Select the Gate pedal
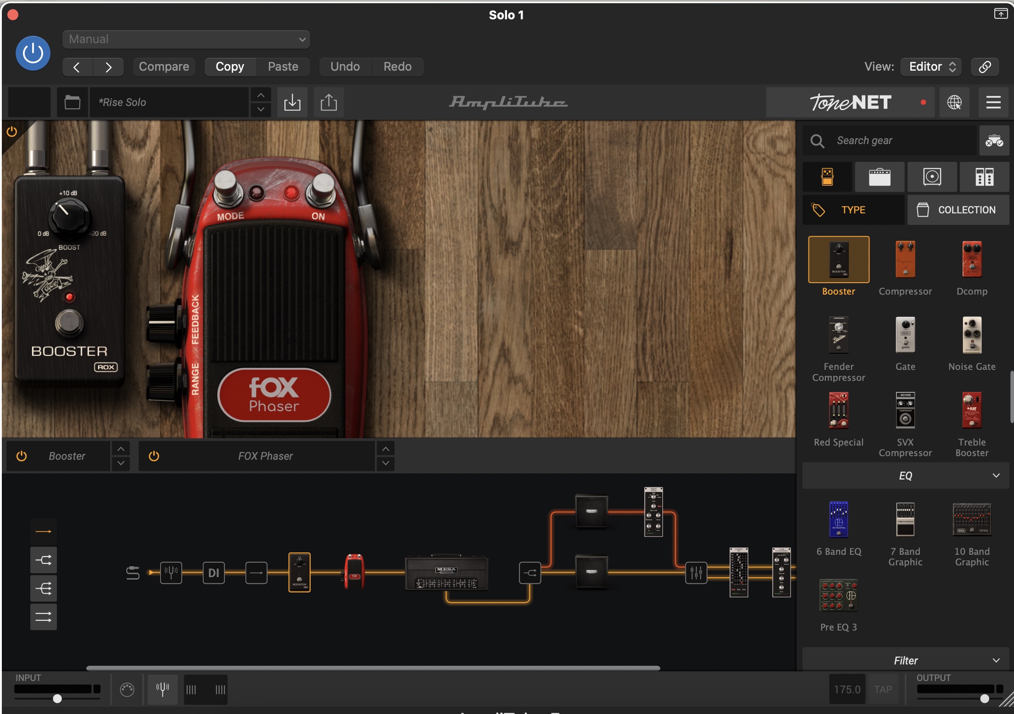 point(905,335)
